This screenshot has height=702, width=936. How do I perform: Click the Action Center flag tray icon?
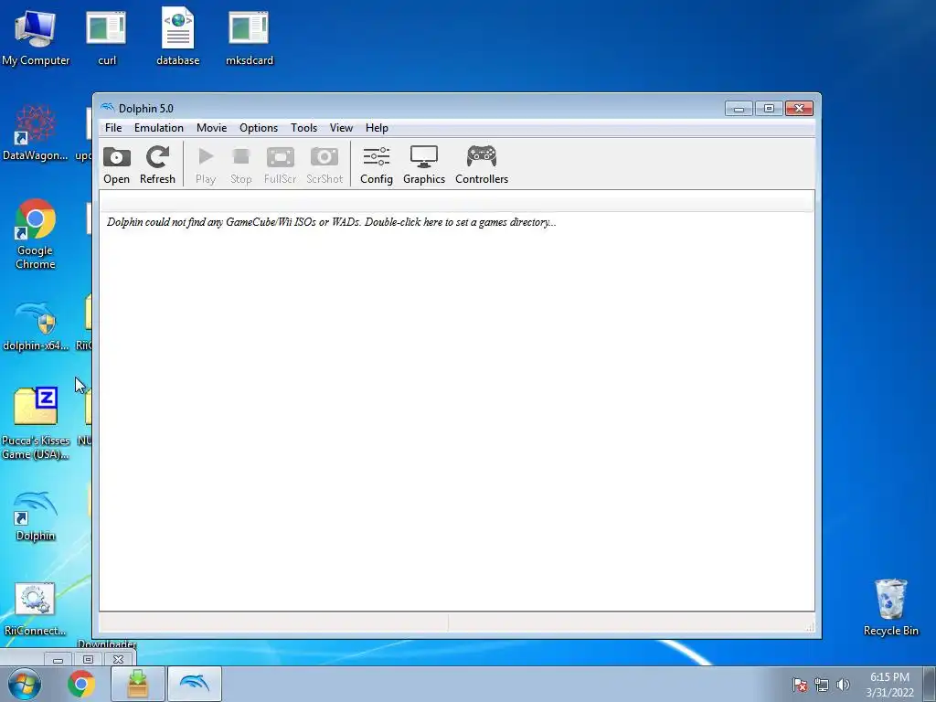[800, 685]
